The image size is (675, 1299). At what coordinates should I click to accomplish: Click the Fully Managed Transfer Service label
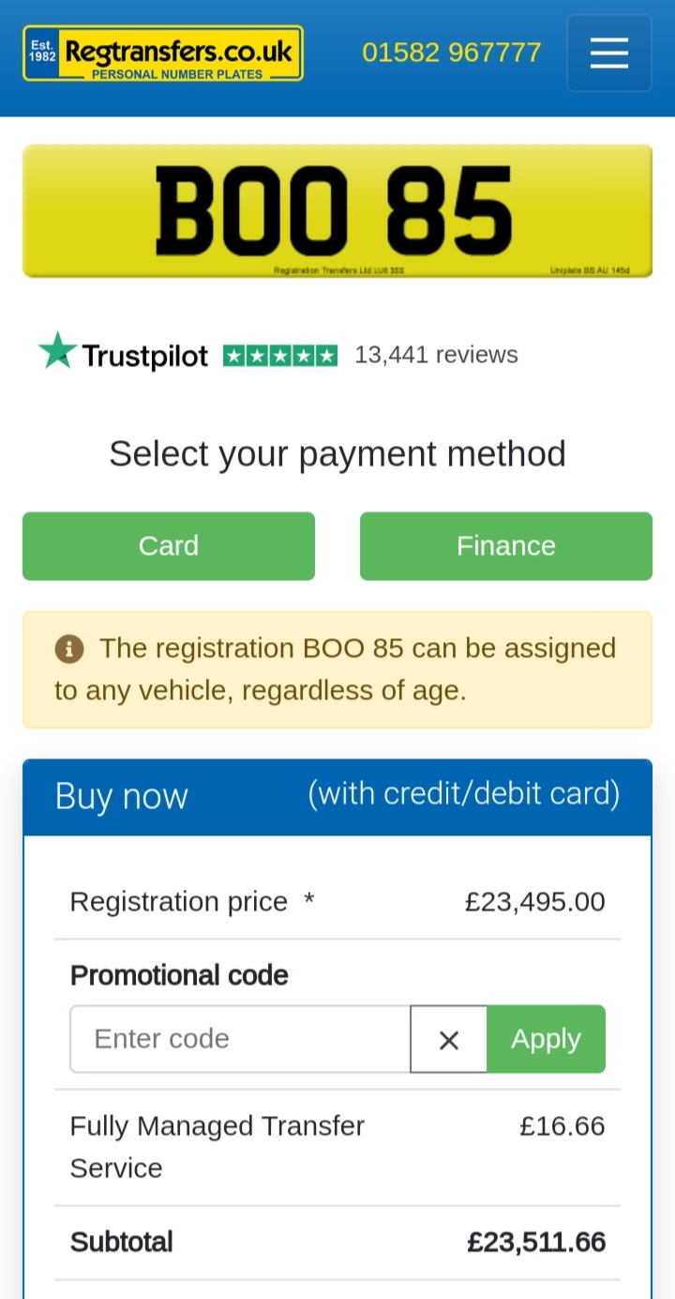(217, 1146)
